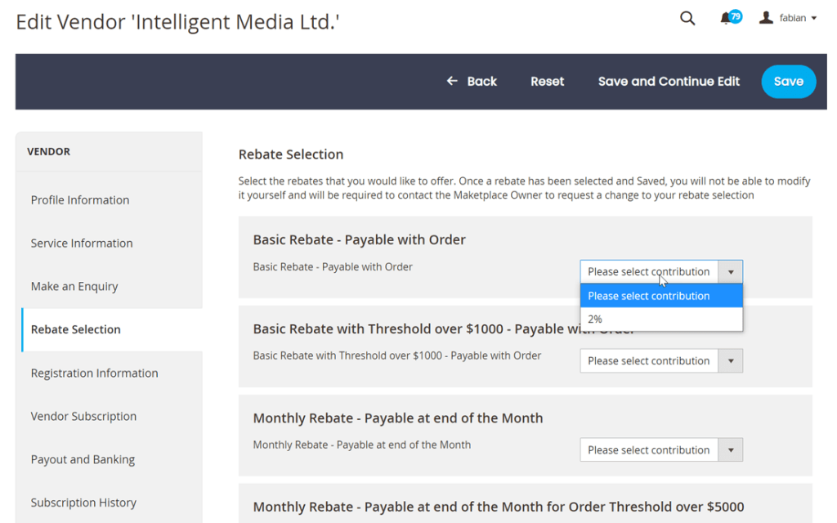Reset the vendor form
Screen dimensions: 837x523
pyautogui.click(x=547, y=82)
